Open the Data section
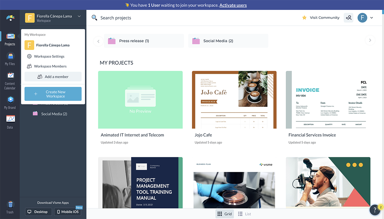Image resolution: width=384 pixels, height=219 pixels. 10,122
